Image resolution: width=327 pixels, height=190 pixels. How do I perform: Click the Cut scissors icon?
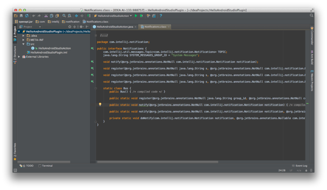coord(46,15)
